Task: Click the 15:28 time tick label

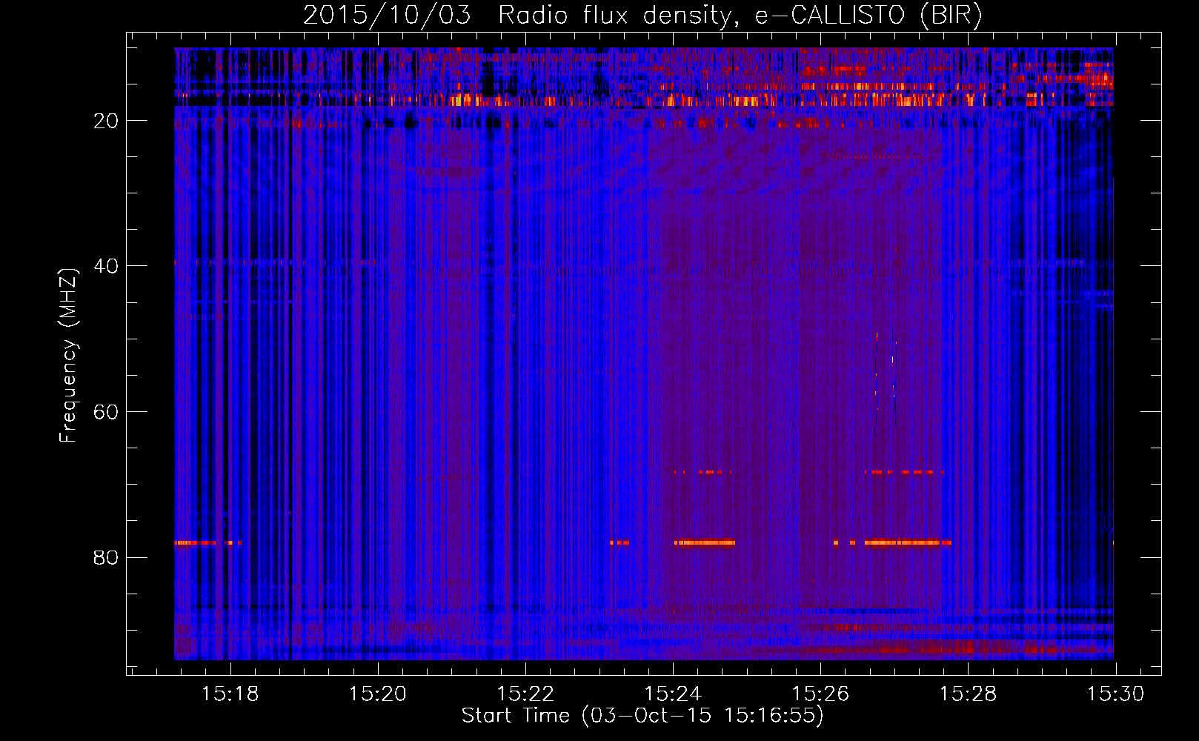Action: (968, 694)
